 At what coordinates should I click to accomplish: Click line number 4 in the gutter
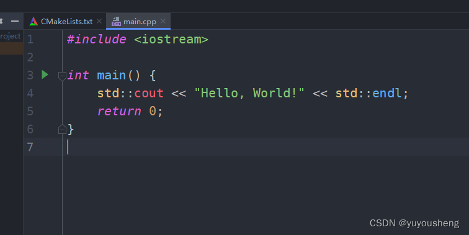30,93
